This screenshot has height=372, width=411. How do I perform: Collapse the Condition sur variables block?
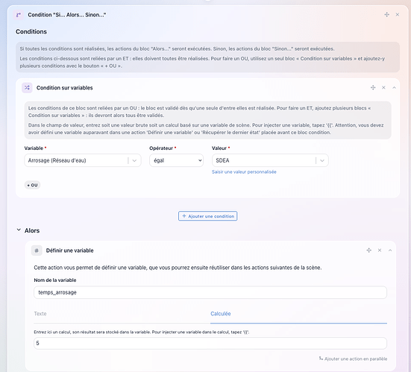click(394, 87)
